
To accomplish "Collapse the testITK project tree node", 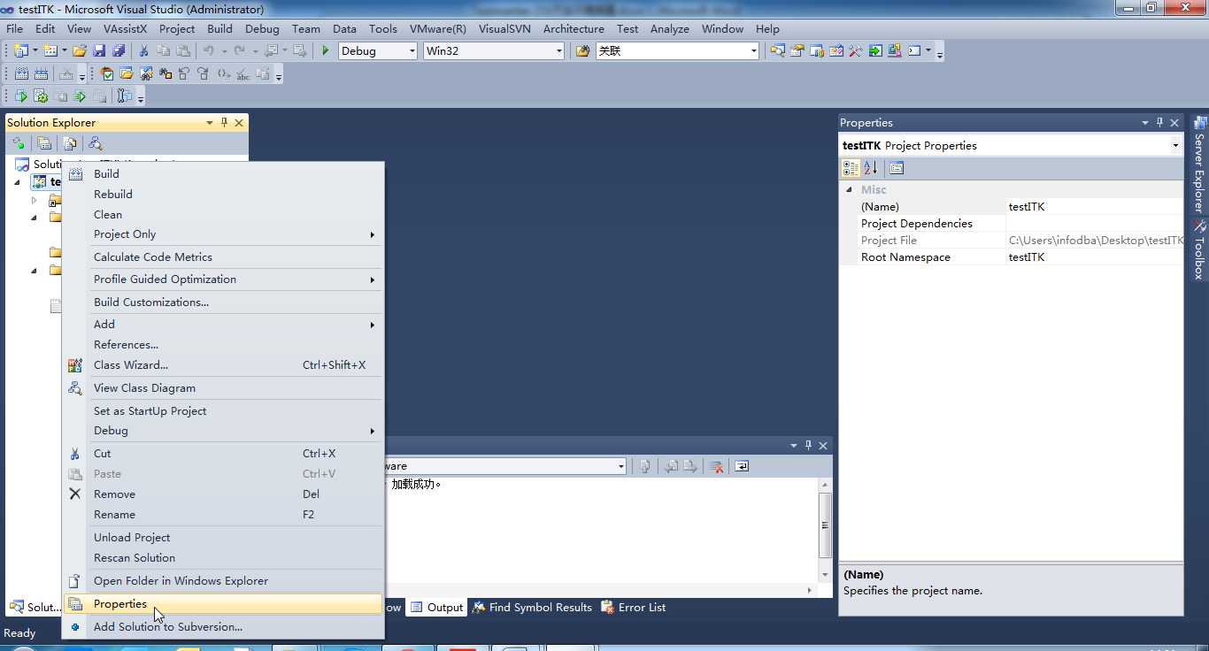I will [x=17, y=182].
